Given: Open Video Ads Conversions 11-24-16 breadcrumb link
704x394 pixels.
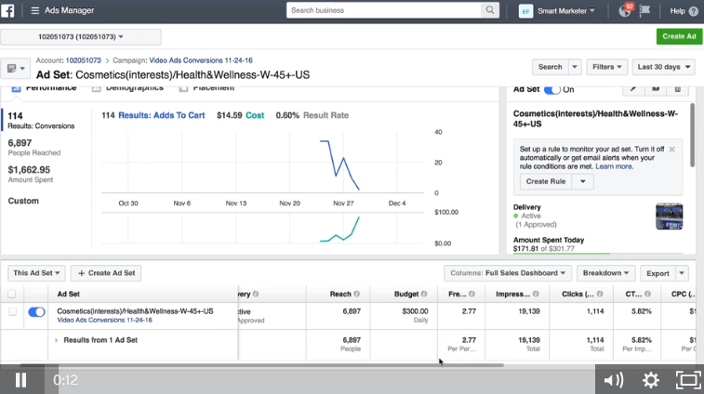Looking at the screenshot, I should pyautogui.click(x=201, y=60).
